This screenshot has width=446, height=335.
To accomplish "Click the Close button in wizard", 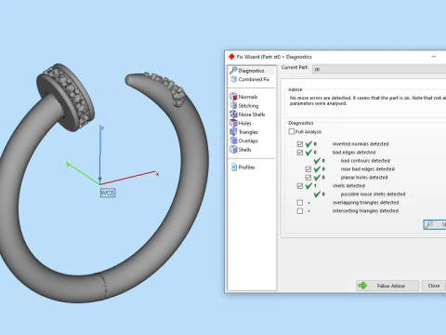I will coord(434,286).
